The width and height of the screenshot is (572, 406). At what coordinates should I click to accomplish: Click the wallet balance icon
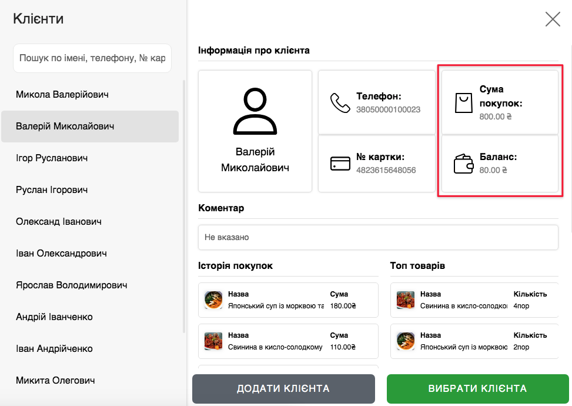point(463,164)
